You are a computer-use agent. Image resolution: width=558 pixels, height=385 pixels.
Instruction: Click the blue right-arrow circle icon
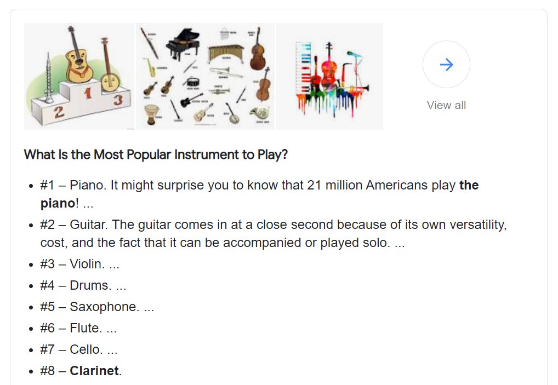coord(446,65)
